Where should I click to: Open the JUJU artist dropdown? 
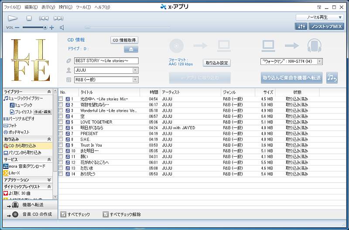pyautogui.click(x=135, y=70)
